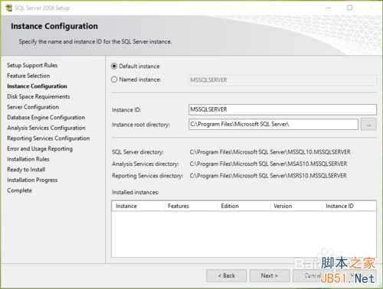This screenshot has height=289, width=383.
Task: Open the browse button for root directory
Action: [x=368, y=125]
